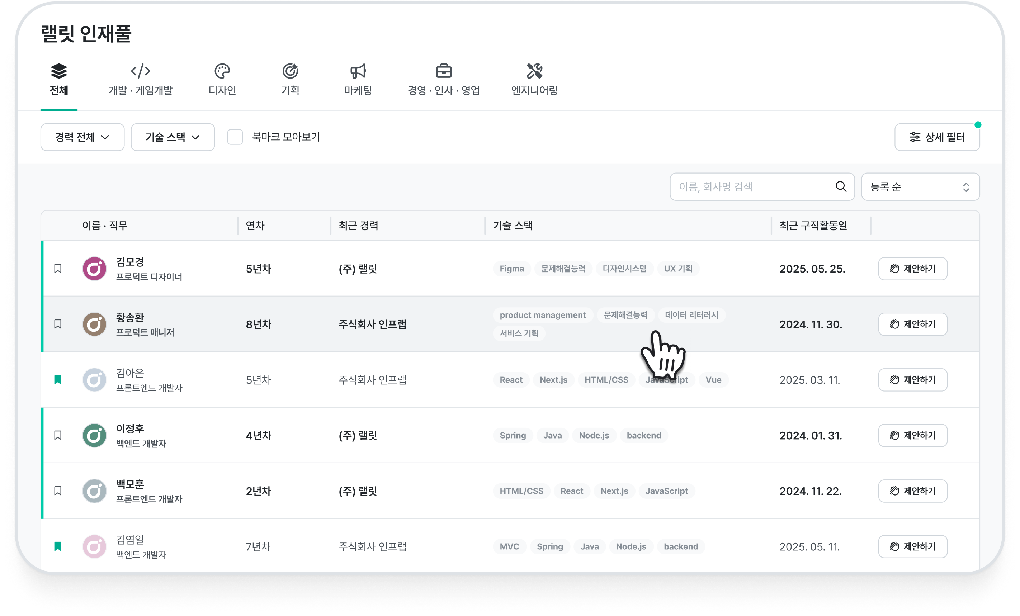The height and width of the screenshot is (616, 1020).
Task: Open the 마케팅 tab
Action: point(358,80)
